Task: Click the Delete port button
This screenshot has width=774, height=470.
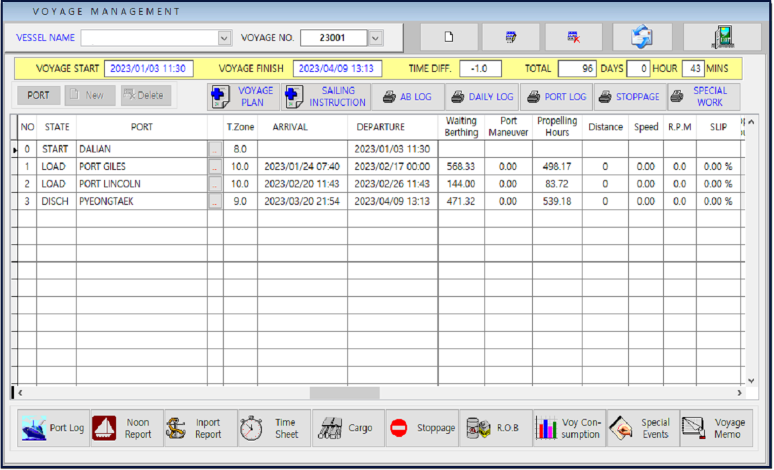Action: tap(146, 95)
